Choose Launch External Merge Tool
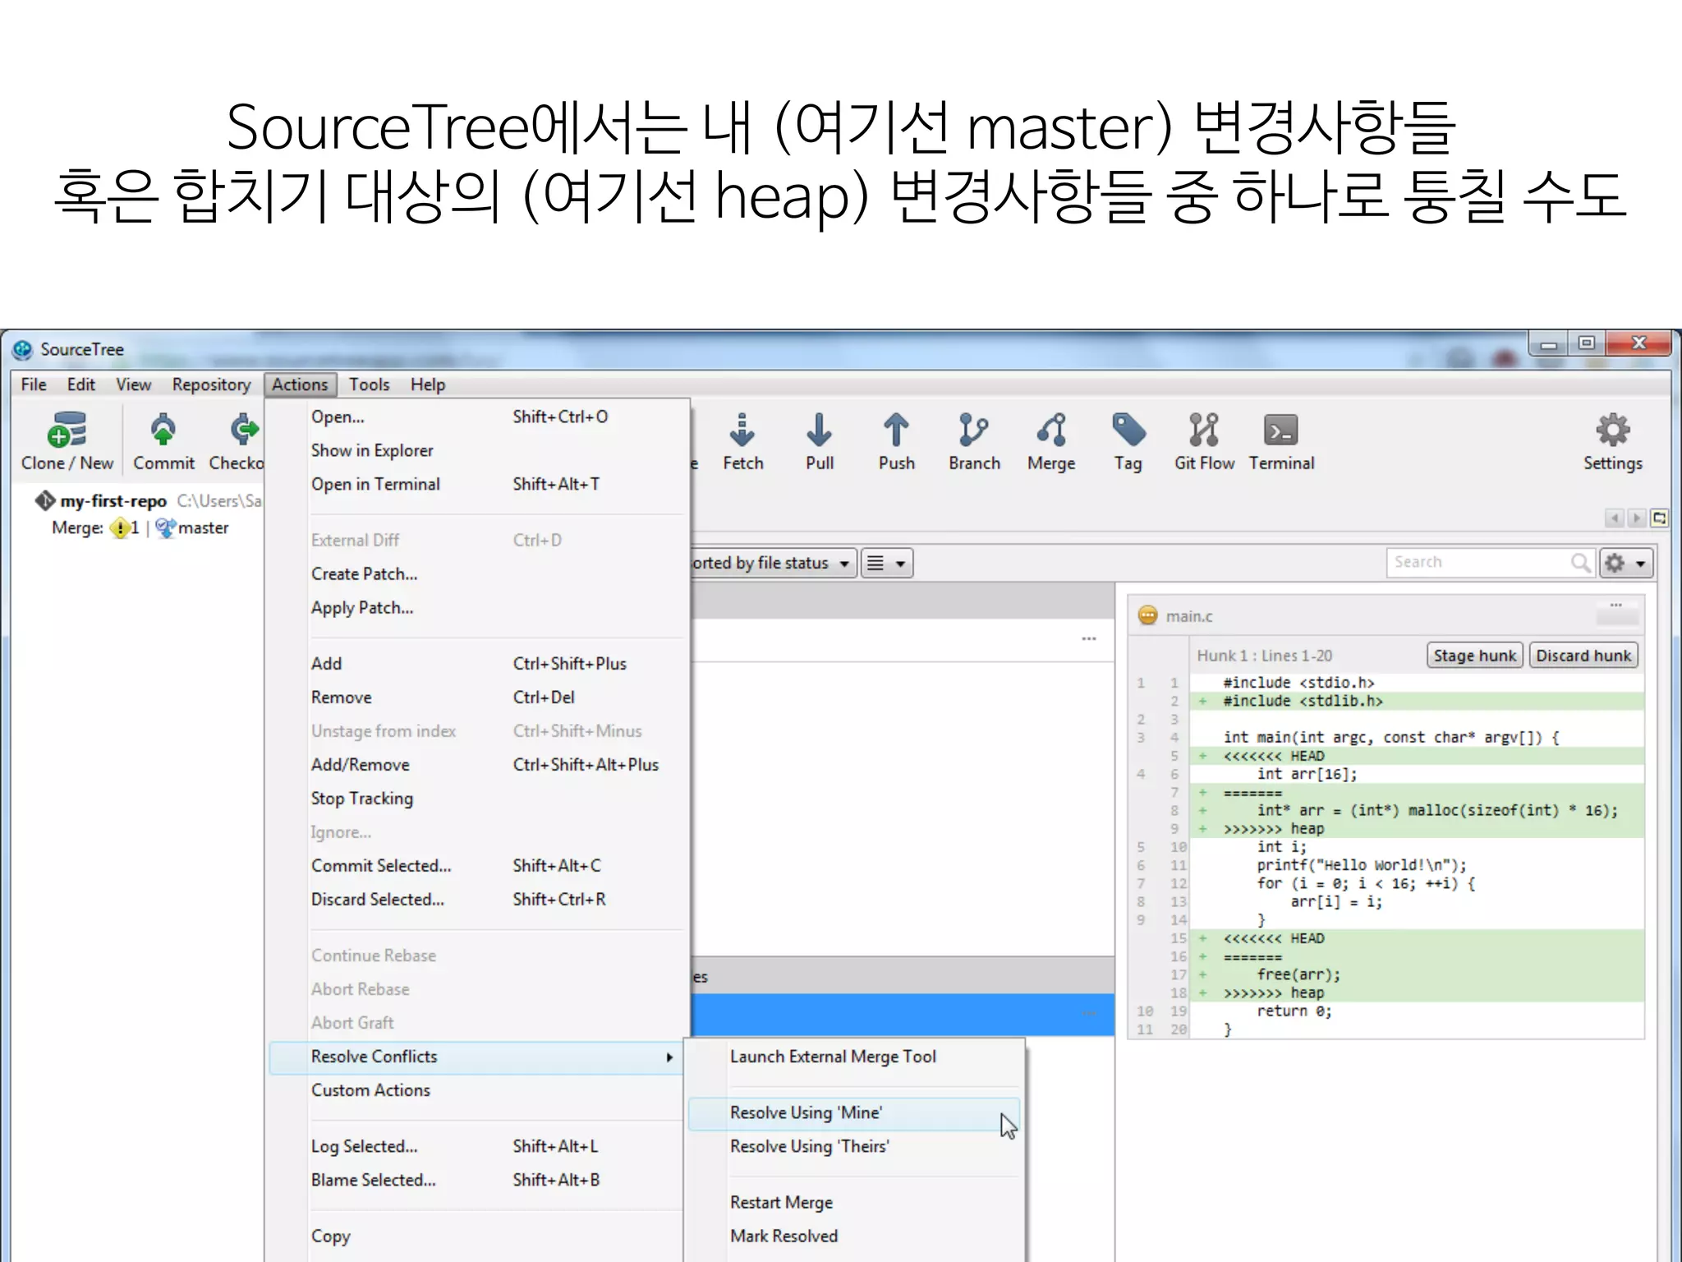 click(854, 1057)
